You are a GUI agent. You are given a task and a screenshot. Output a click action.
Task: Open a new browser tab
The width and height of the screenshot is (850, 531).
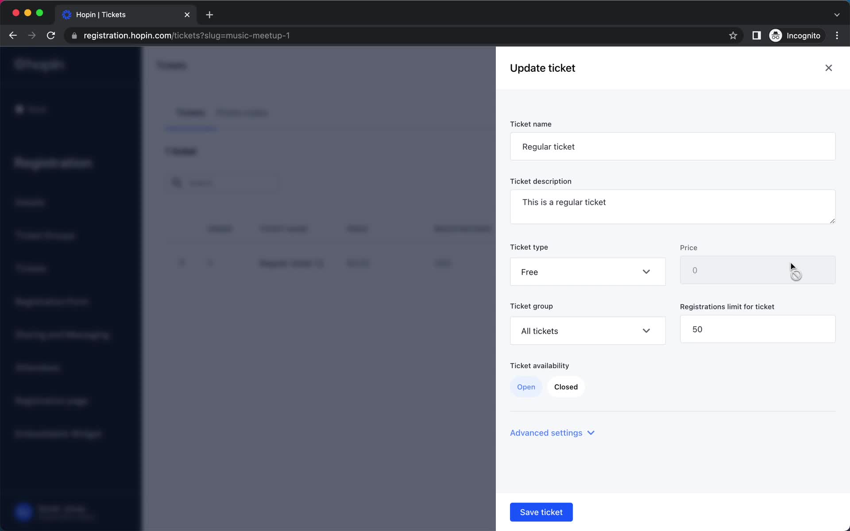tap(209, 15)
